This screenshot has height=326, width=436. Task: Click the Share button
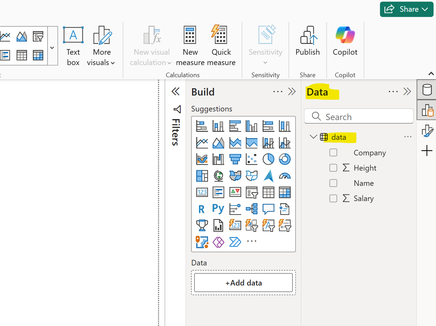[x=404, y=9]
